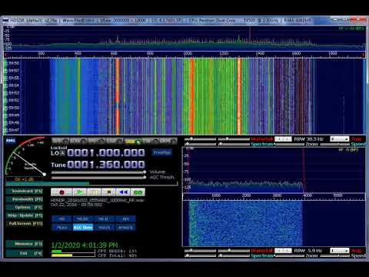This screenshot has height=277, width=369.
Task: Open the lower RBW 5.9 Hz dropdown
Action: pos(283,250)
